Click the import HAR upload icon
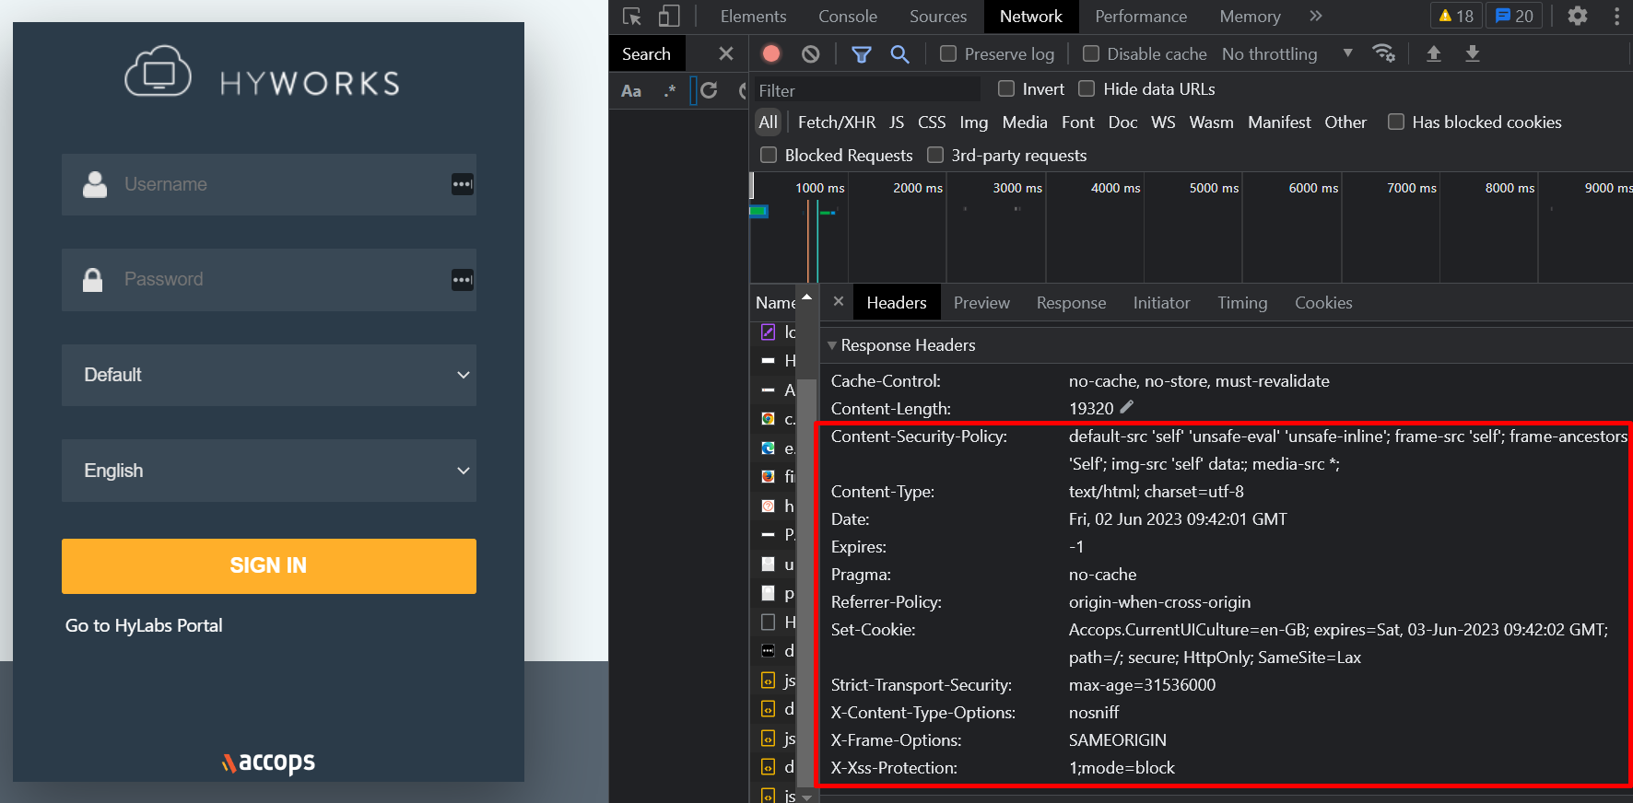This screenshot has height=803, width=1633. [x=1434, y=53]
